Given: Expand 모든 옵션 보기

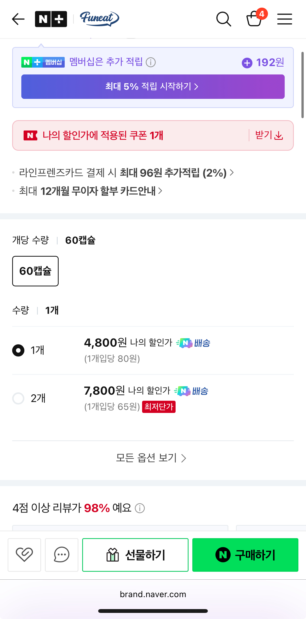Looking at the screenshot, I should tap(151, 458).
